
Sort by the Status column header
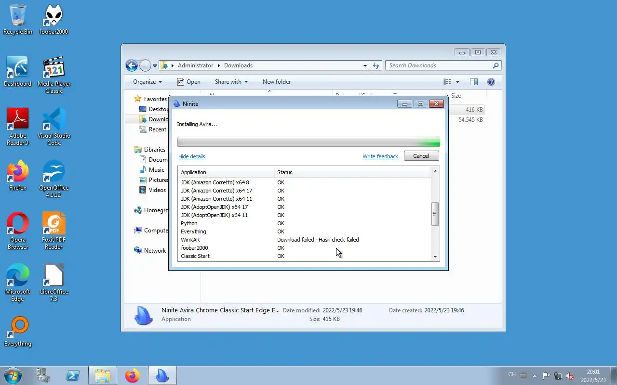(352, 172)
